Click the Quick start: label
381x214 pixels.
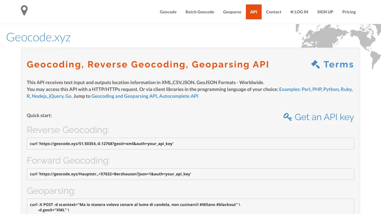(x=39, y=115)
